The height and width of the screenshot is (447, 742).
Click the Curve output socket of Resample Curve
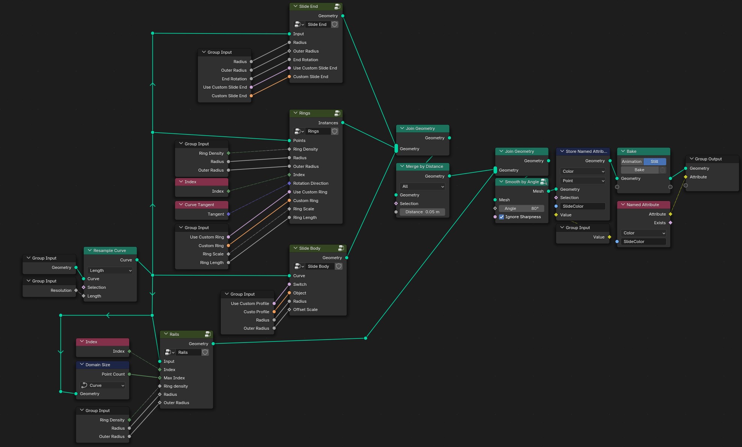coord(137,260)
